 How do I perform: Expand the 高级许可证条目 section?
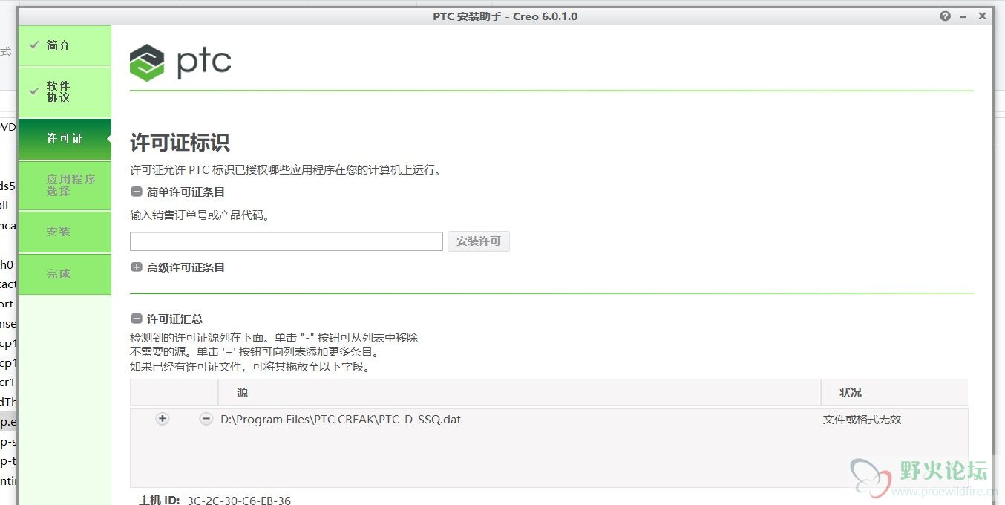pos(136,267)
